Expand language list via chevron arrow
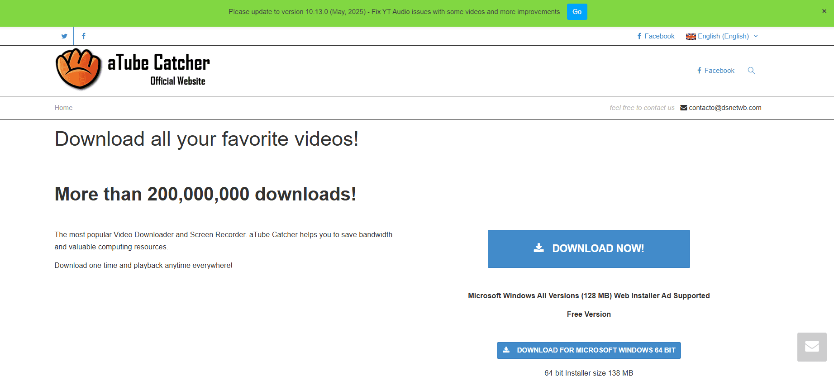 click(x=756, y=36)
